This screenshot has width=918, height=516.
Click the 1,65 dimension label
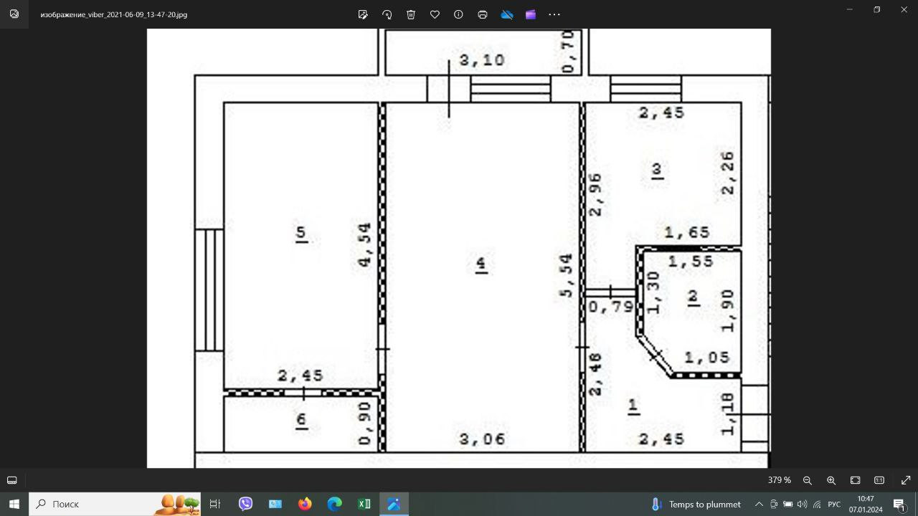coord(687,232)
